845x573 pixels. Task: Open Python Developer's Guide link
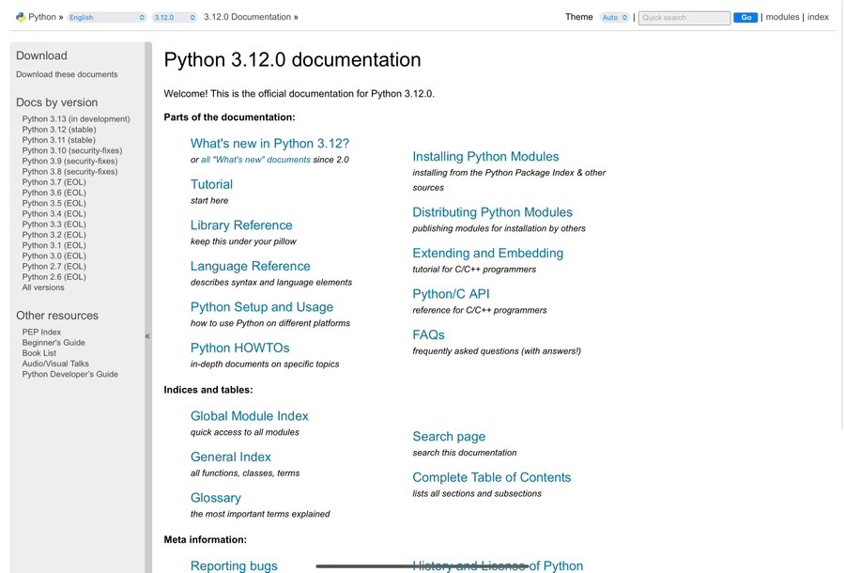(x=70, y=374)
